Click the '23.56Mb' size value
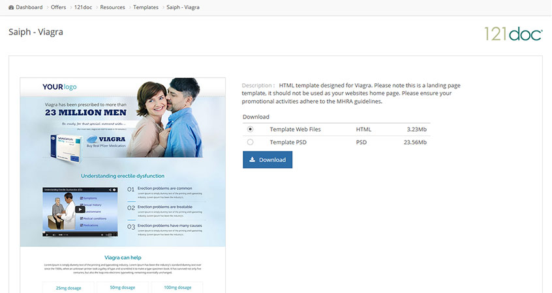 (x=415, y=143)
